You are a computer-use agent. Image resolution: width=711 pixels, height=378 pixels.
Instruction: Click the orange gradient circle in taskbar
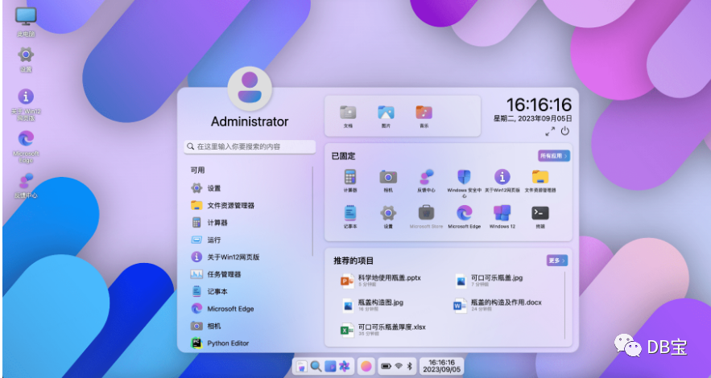point(366,366)
